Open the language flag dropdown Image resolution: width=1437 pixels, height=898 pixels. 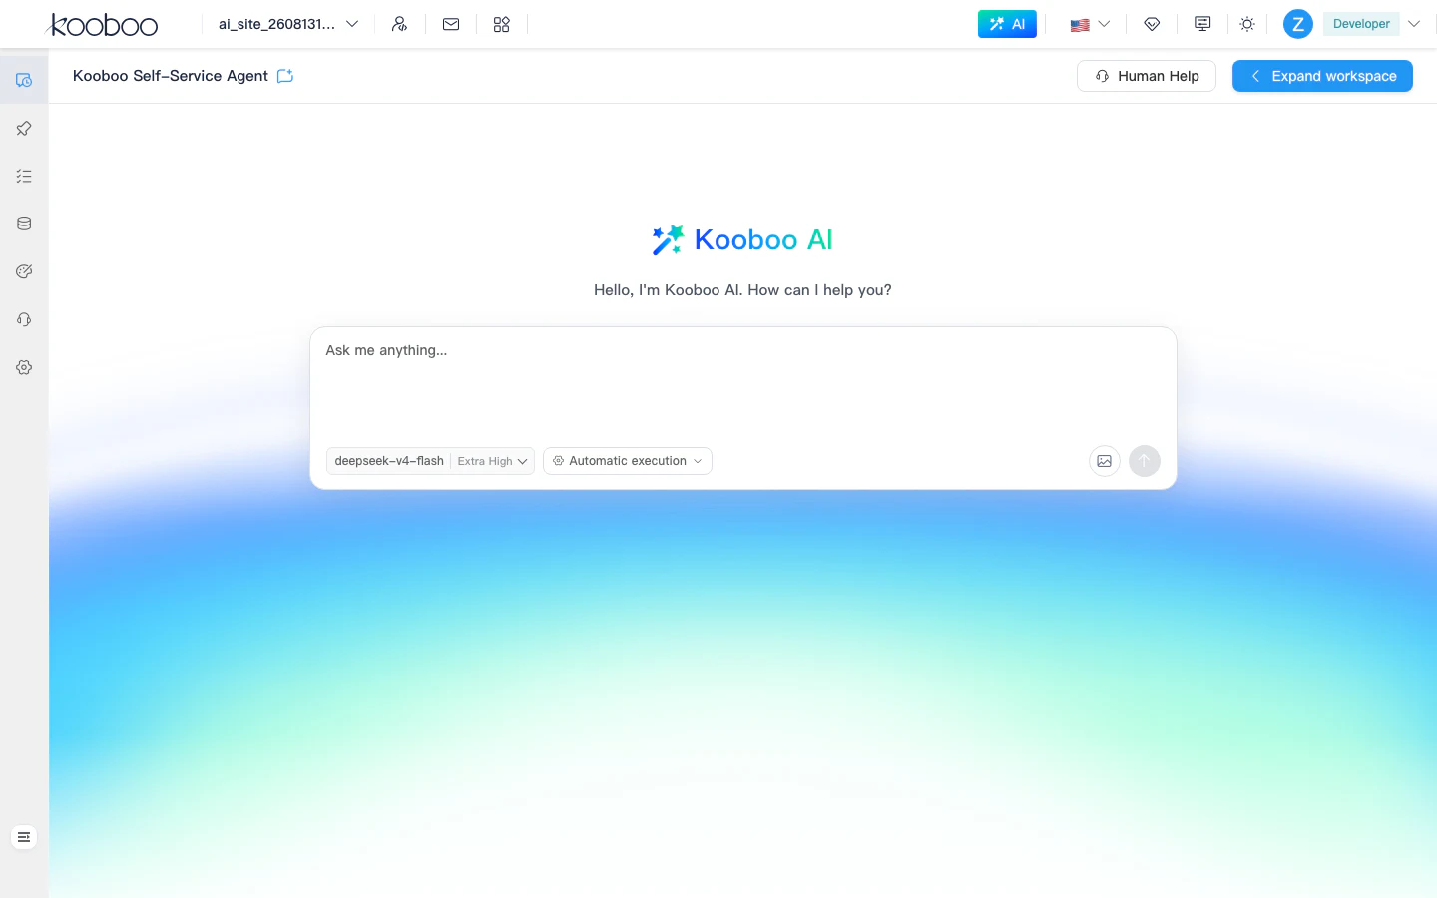click(1090, 24)
